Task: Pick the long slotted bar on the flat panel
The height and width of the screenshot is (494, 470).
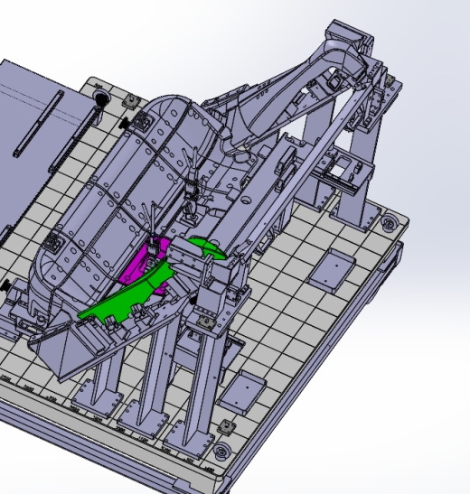Action: click(x=39, y=124)
